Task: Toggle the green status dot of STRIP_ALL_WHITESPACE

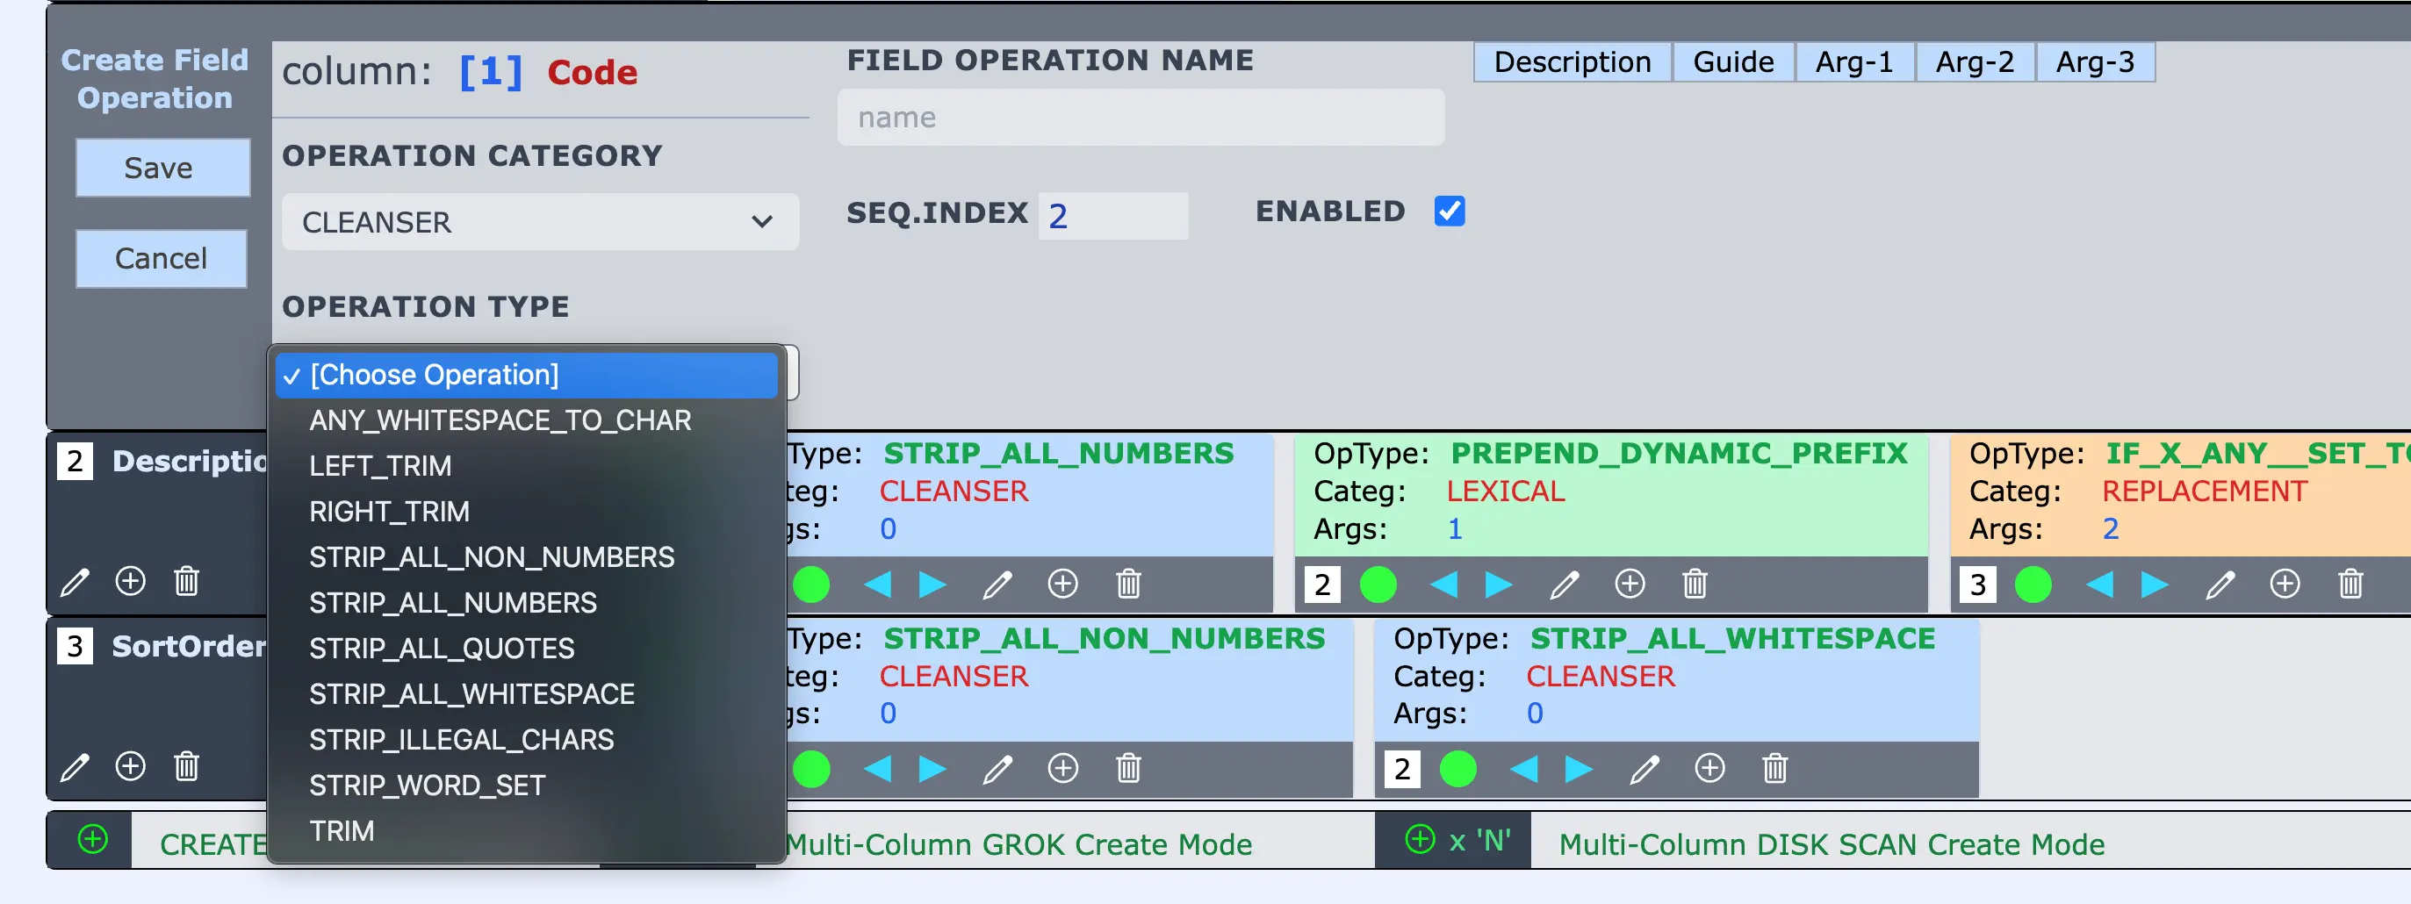Action: (x=1457, y=769)
